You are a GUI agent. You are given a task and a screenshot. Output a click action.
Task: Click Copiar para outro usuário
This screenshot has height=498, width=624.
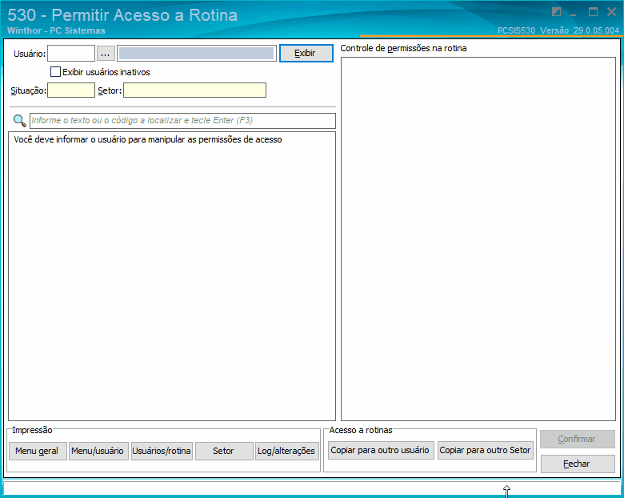click(382, 450)
